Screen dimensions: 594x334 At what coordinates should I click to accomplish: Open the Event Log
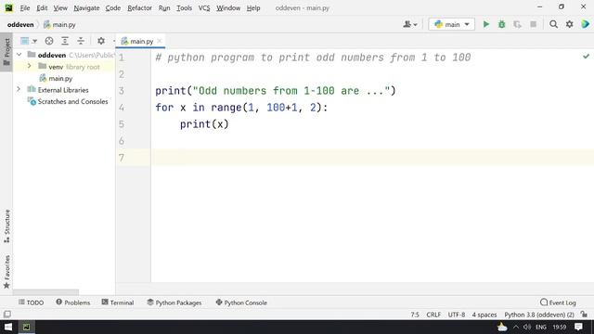tap(558, 302)
